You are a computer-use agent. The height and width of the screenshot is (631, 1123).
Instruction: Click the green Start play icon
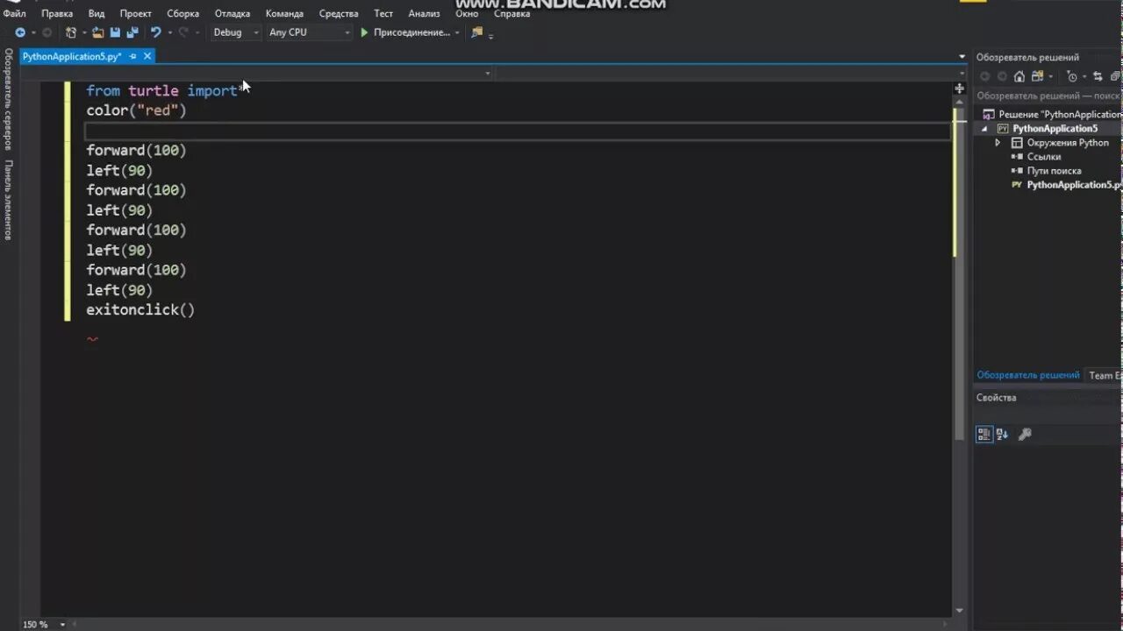tap(364, 32)
